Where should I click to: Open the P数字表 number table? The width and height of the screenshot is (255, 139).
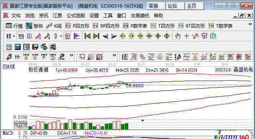[135, 26]
